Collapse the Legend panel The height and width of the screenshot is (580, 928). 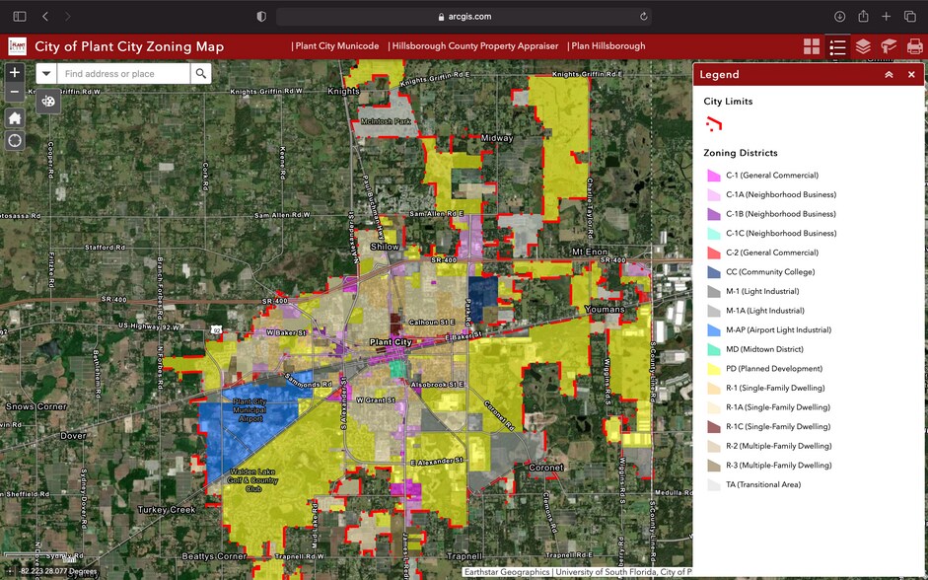pyautogui.click(x=888, y=75)
